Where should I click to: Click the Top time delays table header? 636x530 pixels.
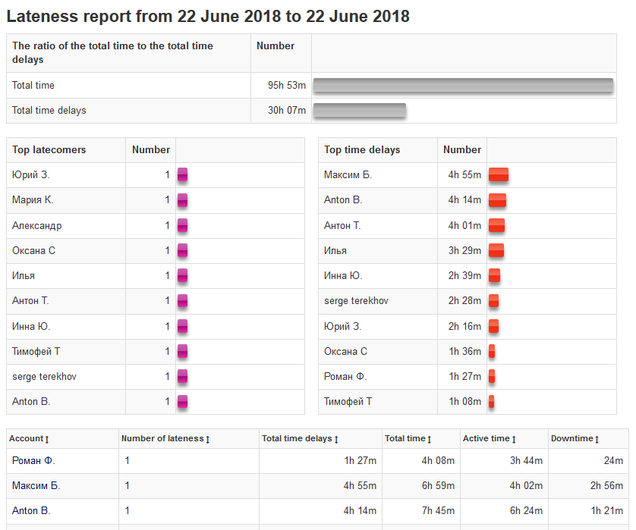(362, 149)
